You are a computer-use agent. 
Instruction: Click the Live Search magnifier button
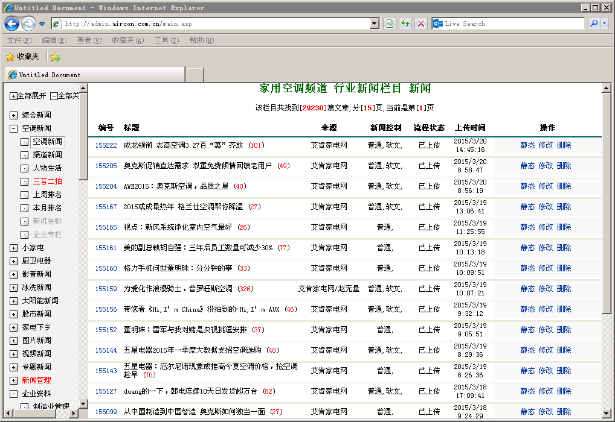tap(594, 24)
